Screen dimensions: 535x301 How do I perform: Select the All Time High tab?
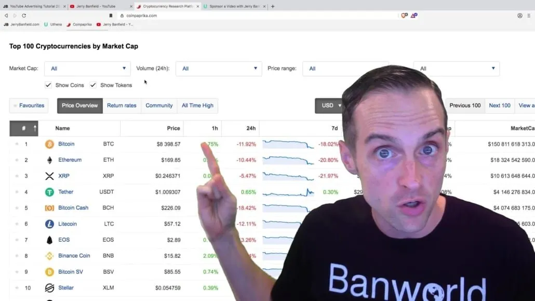197,106
